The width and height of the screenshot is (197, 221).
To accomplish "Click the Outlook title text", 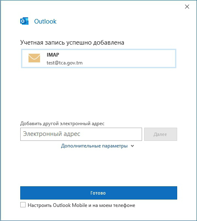I will point(45,21).
